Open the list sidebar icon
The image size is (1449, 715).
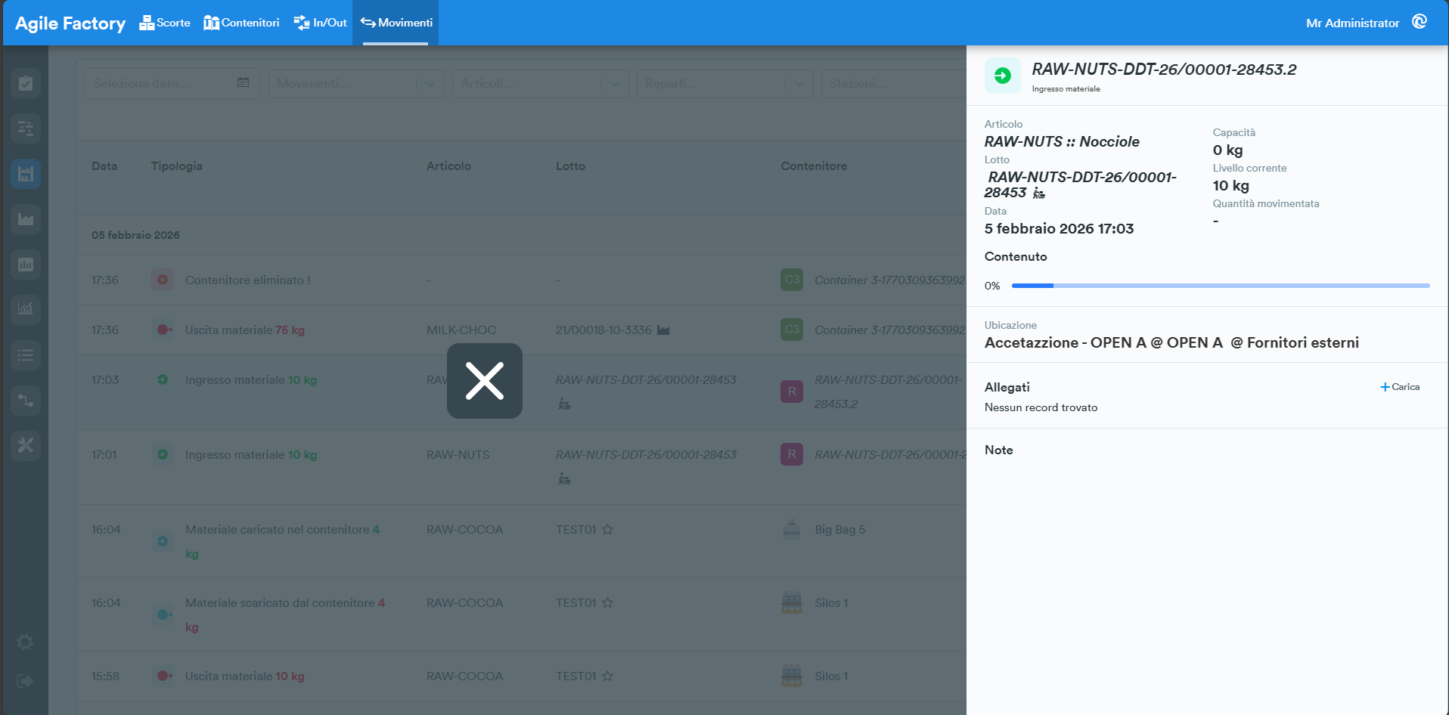(26, 354)
